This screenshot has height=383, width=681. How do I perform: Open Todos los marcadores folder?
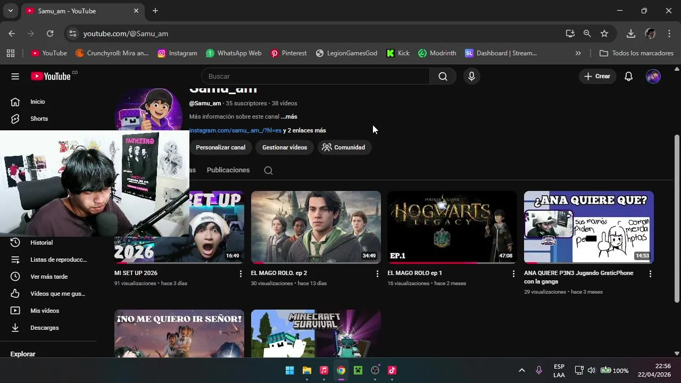636,53
